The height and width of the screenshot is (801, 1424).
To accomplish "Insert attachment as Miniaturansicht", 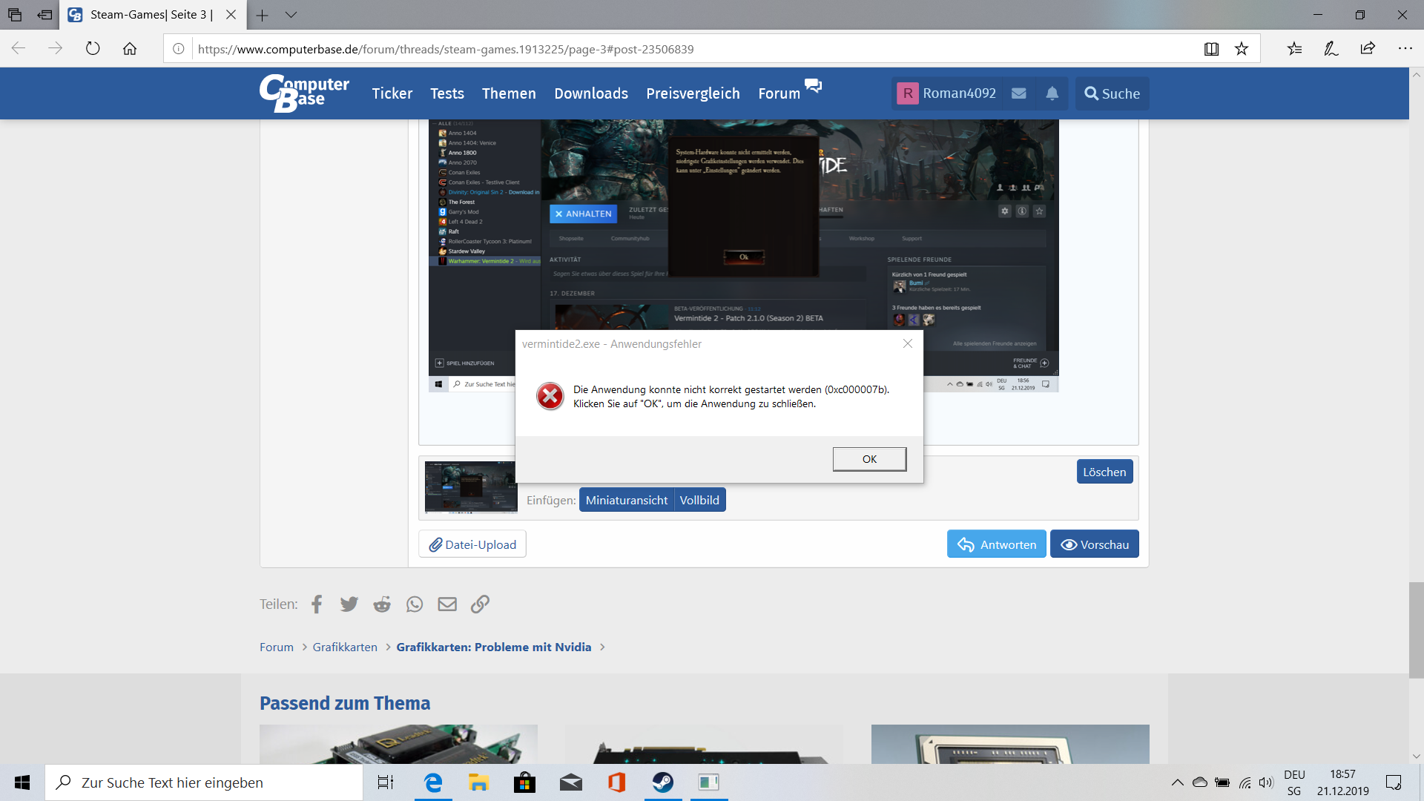I will [626, 501].
